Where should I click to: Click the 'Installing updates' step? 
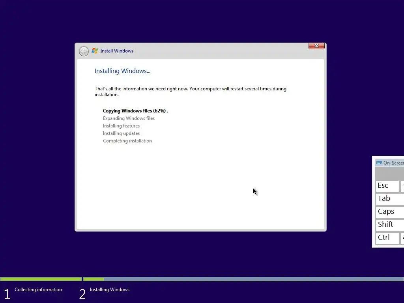click(121, 133)
